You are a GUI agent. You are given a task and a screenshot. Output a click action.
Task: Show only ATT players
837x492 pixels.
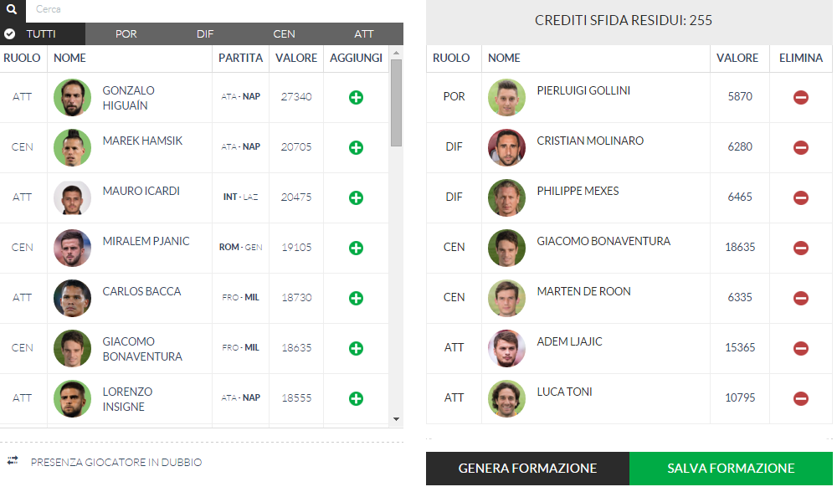(x=364, y=33)
